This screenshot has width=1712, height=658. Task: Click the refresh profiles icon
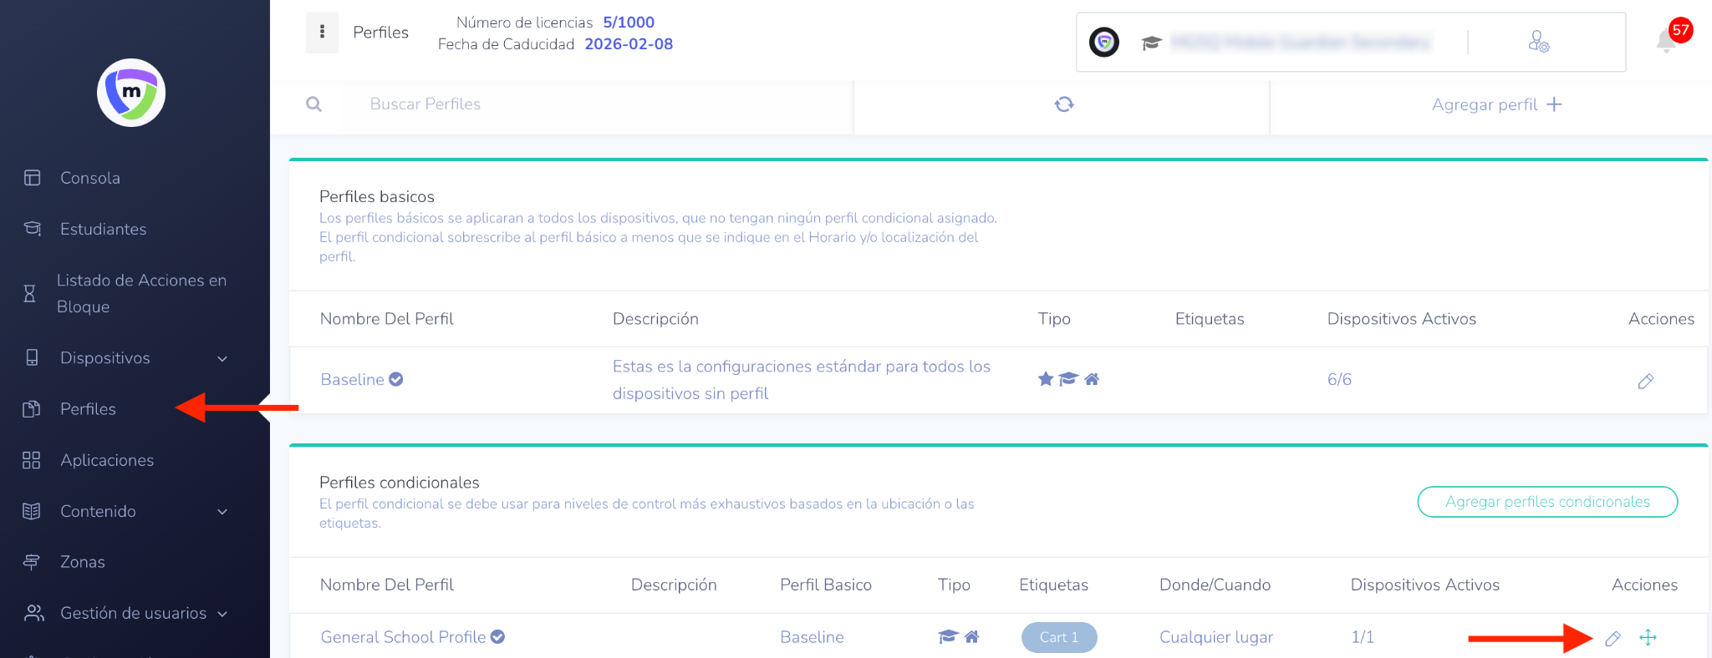1063,104
